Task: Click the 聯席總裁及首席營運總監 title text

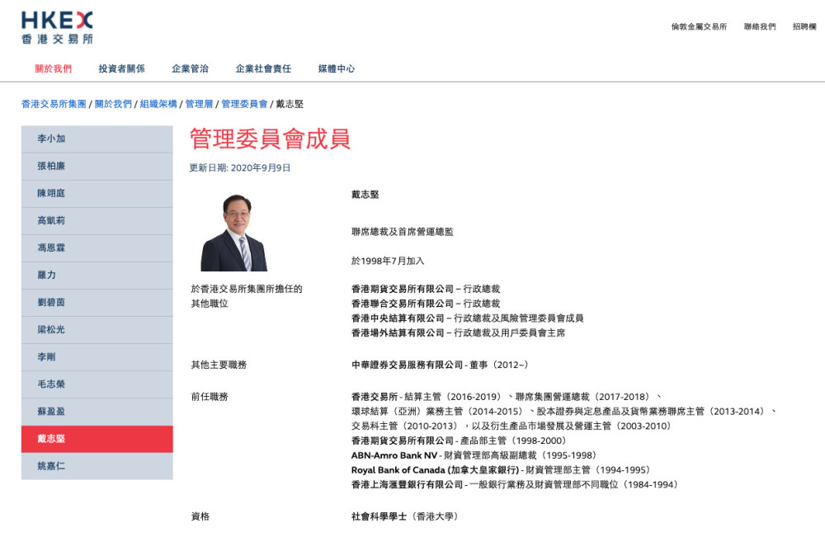Action: 403,232
